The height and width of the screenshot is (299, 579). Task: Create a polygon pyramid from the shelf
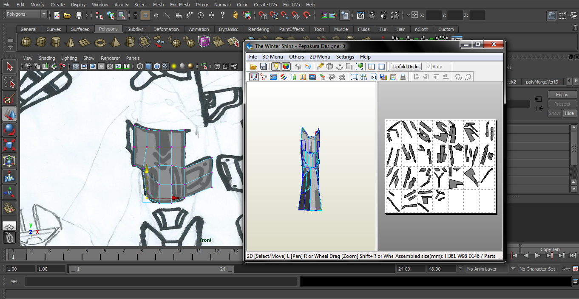(115, 42)
